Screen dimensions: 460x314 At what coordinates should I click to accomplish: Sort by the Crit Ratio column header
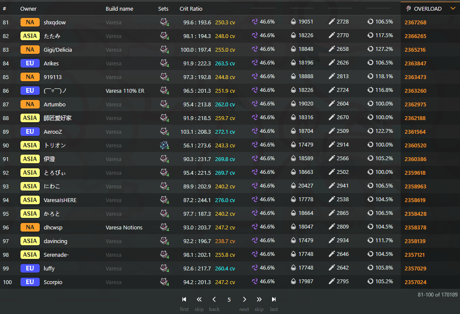pos(191,9)
